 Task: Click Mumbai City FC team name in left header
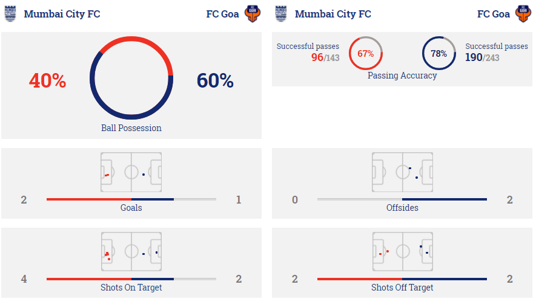point(62,14)
